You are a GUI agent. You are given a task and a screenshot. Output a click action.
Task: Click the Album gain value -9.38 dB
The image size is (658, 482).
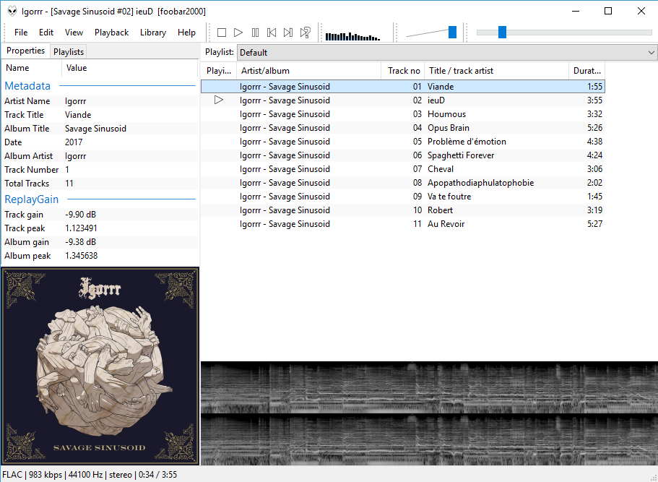pyautogui.click(x=81, y=242)
